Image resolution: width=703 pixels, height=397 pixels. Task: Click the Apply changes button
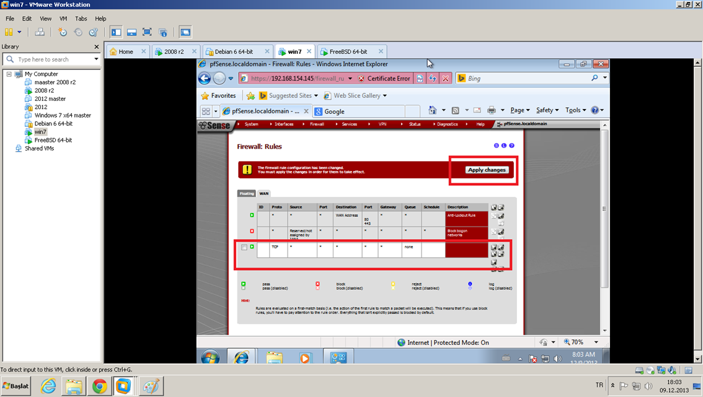pos(487,170)
